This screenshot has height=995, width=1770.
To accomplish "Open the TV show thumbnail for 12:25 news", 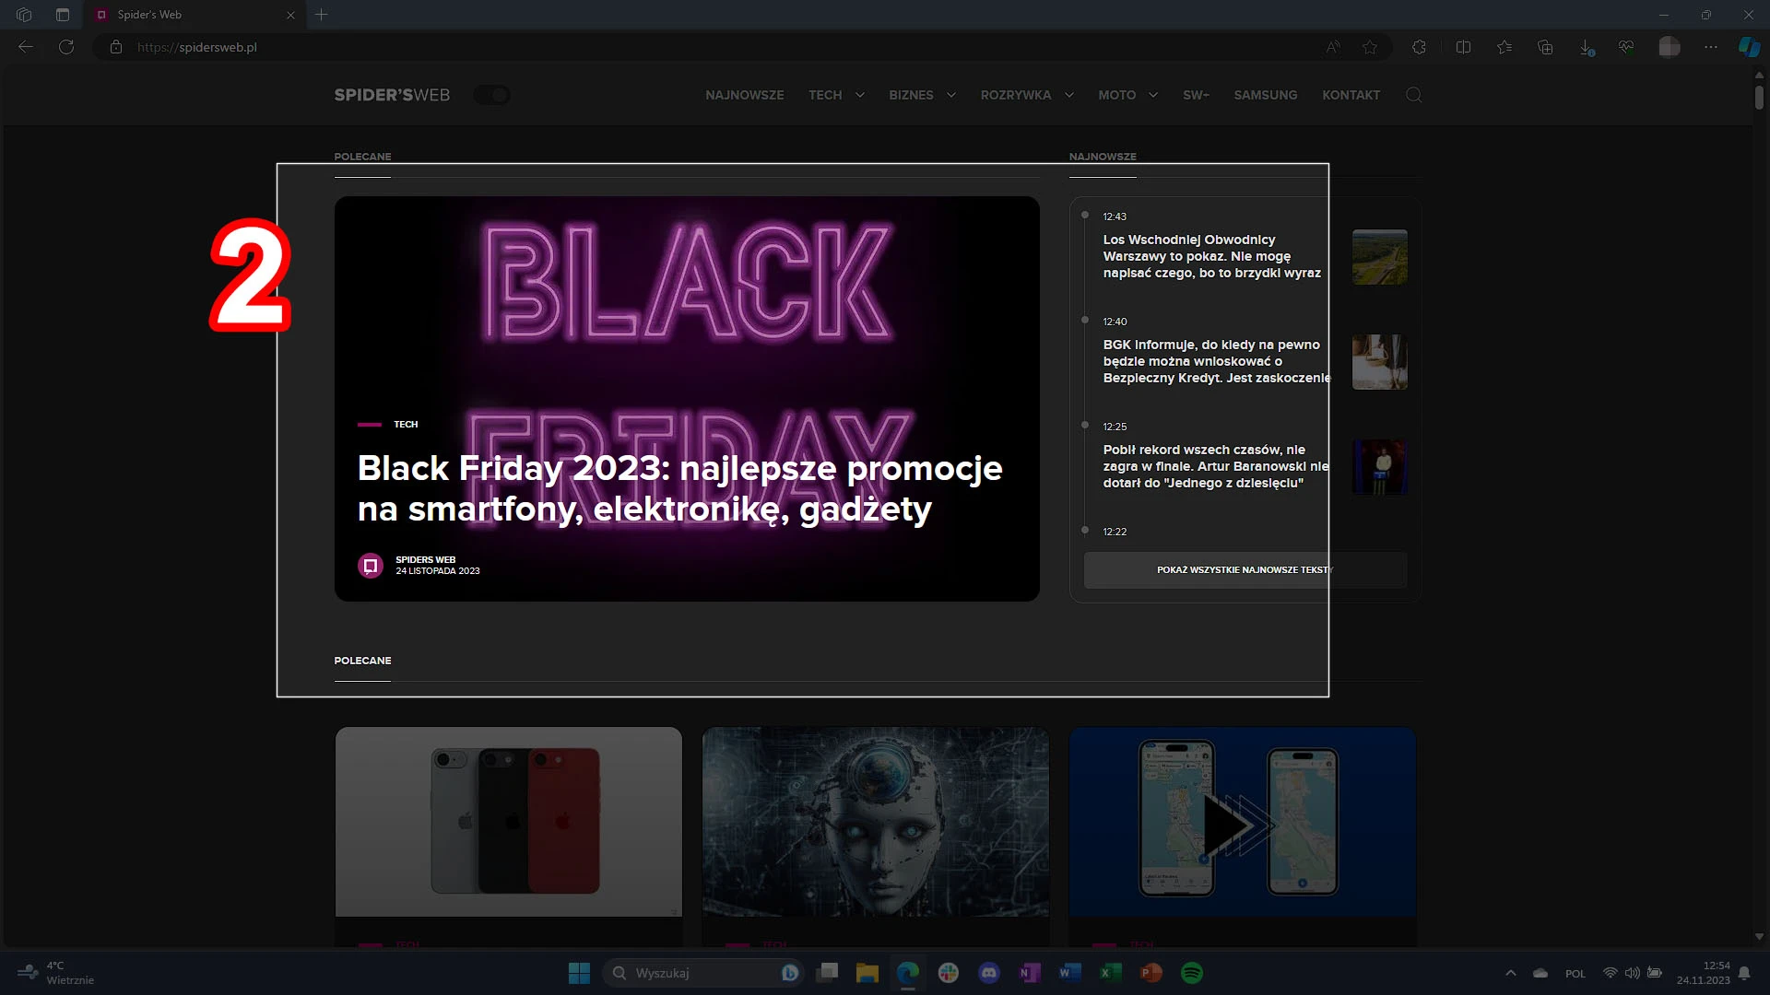I will click(1380, 467).
